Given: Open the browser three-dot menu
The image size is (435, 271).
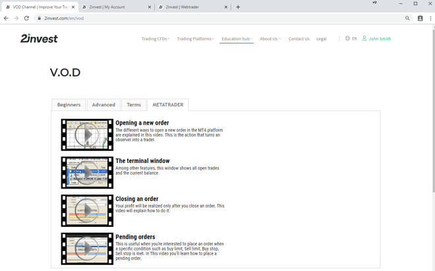Looking at the screenshot, I should tap(430, 18).
